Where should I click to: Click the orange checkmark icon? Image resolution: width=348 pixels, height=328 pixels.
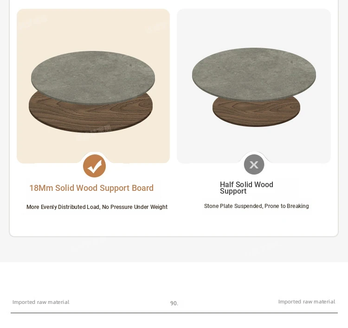pyautogui.click(x=94, y=166)
